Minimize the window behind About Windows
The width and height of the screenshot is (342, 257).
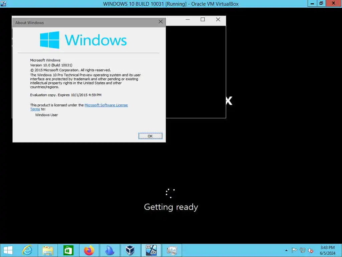188,19
